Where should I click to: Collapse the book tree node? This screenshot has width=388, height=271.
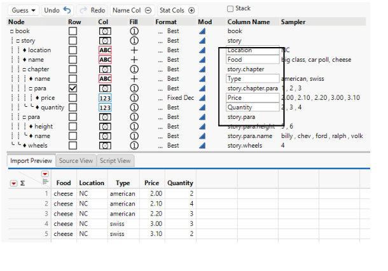click(11, 31)
